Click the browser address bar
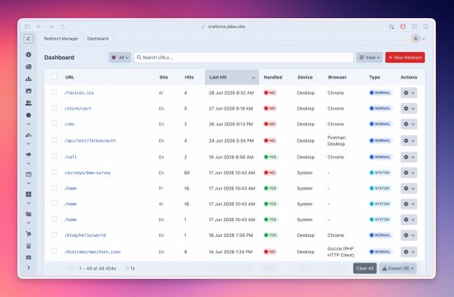This screenshot has height=297, width=454. [224, 26]
